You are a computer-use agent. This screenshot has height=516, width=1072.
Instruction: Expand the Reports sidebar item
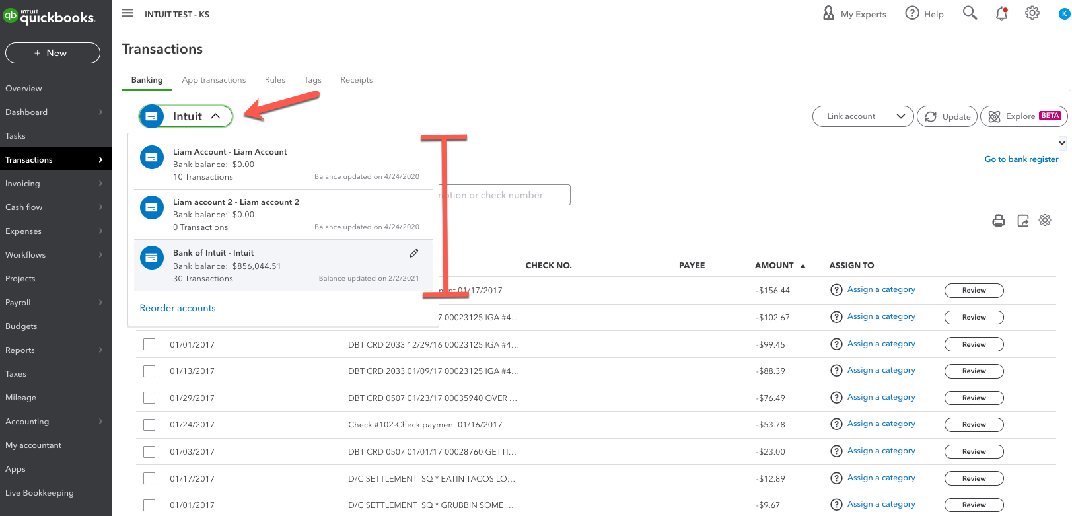(x=100, y=350)
